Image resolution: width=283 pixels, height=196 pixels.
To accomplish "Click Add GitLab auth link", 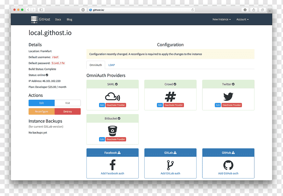I will point(170,173).
